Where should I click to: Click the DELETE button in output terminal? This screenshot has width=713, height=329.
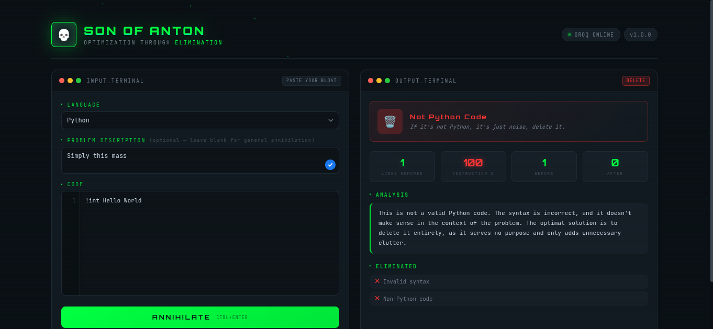(x=636, y=81)
